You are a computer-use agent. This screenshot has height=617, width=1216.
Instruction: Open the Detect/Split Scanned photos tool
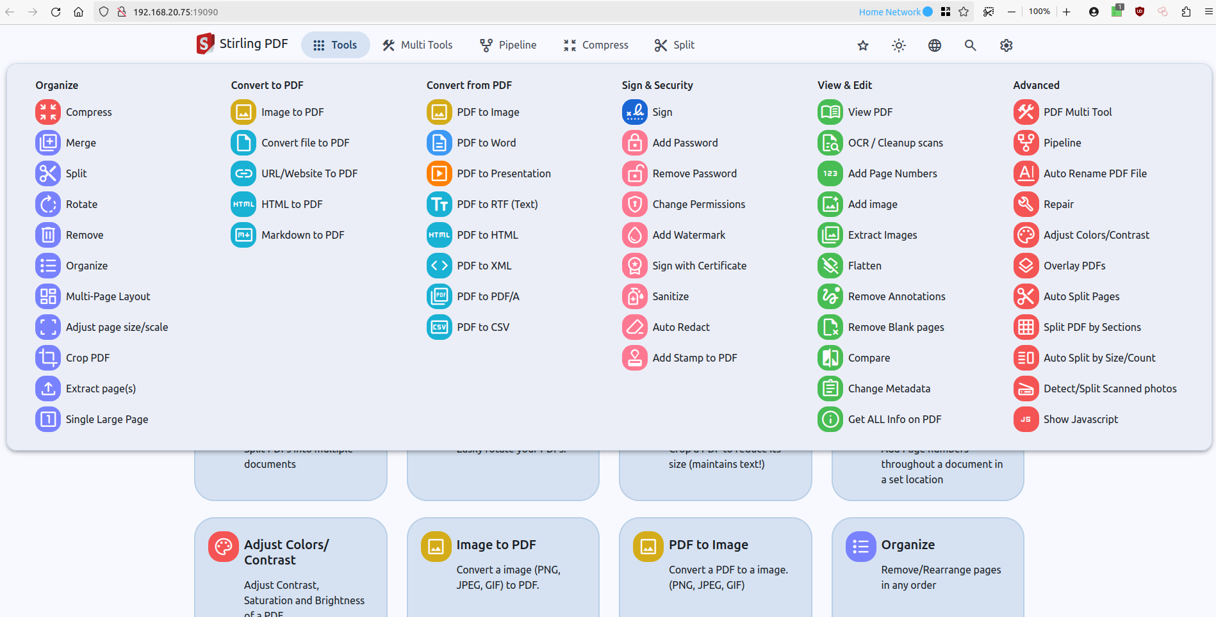coord(1095,389)
